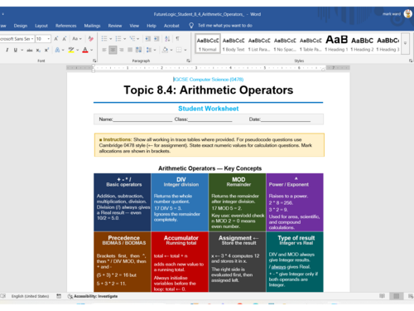The width and height of the screenshot is (414, 311).
Task: Toggle italic formatting
Action: (x=7, y=50)
